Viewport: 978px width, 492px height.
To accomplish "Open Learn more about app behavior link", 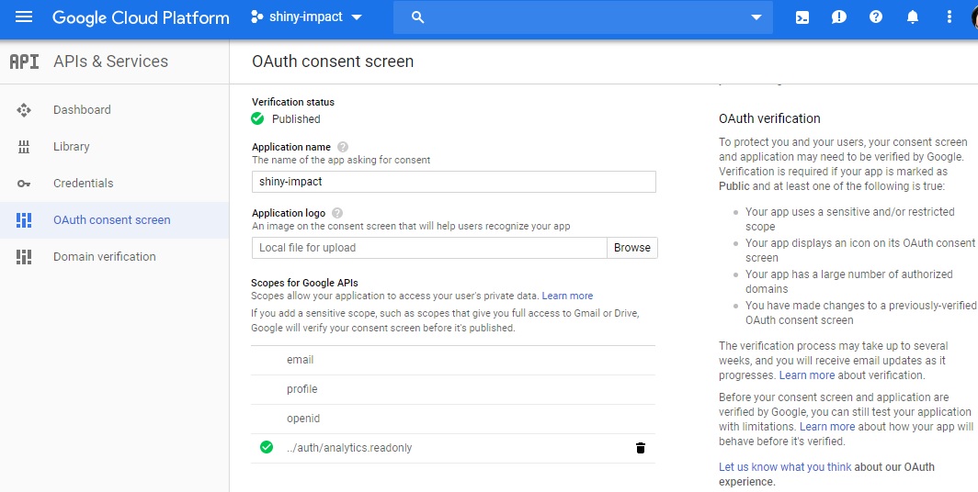I will click(x=827, y=427).
